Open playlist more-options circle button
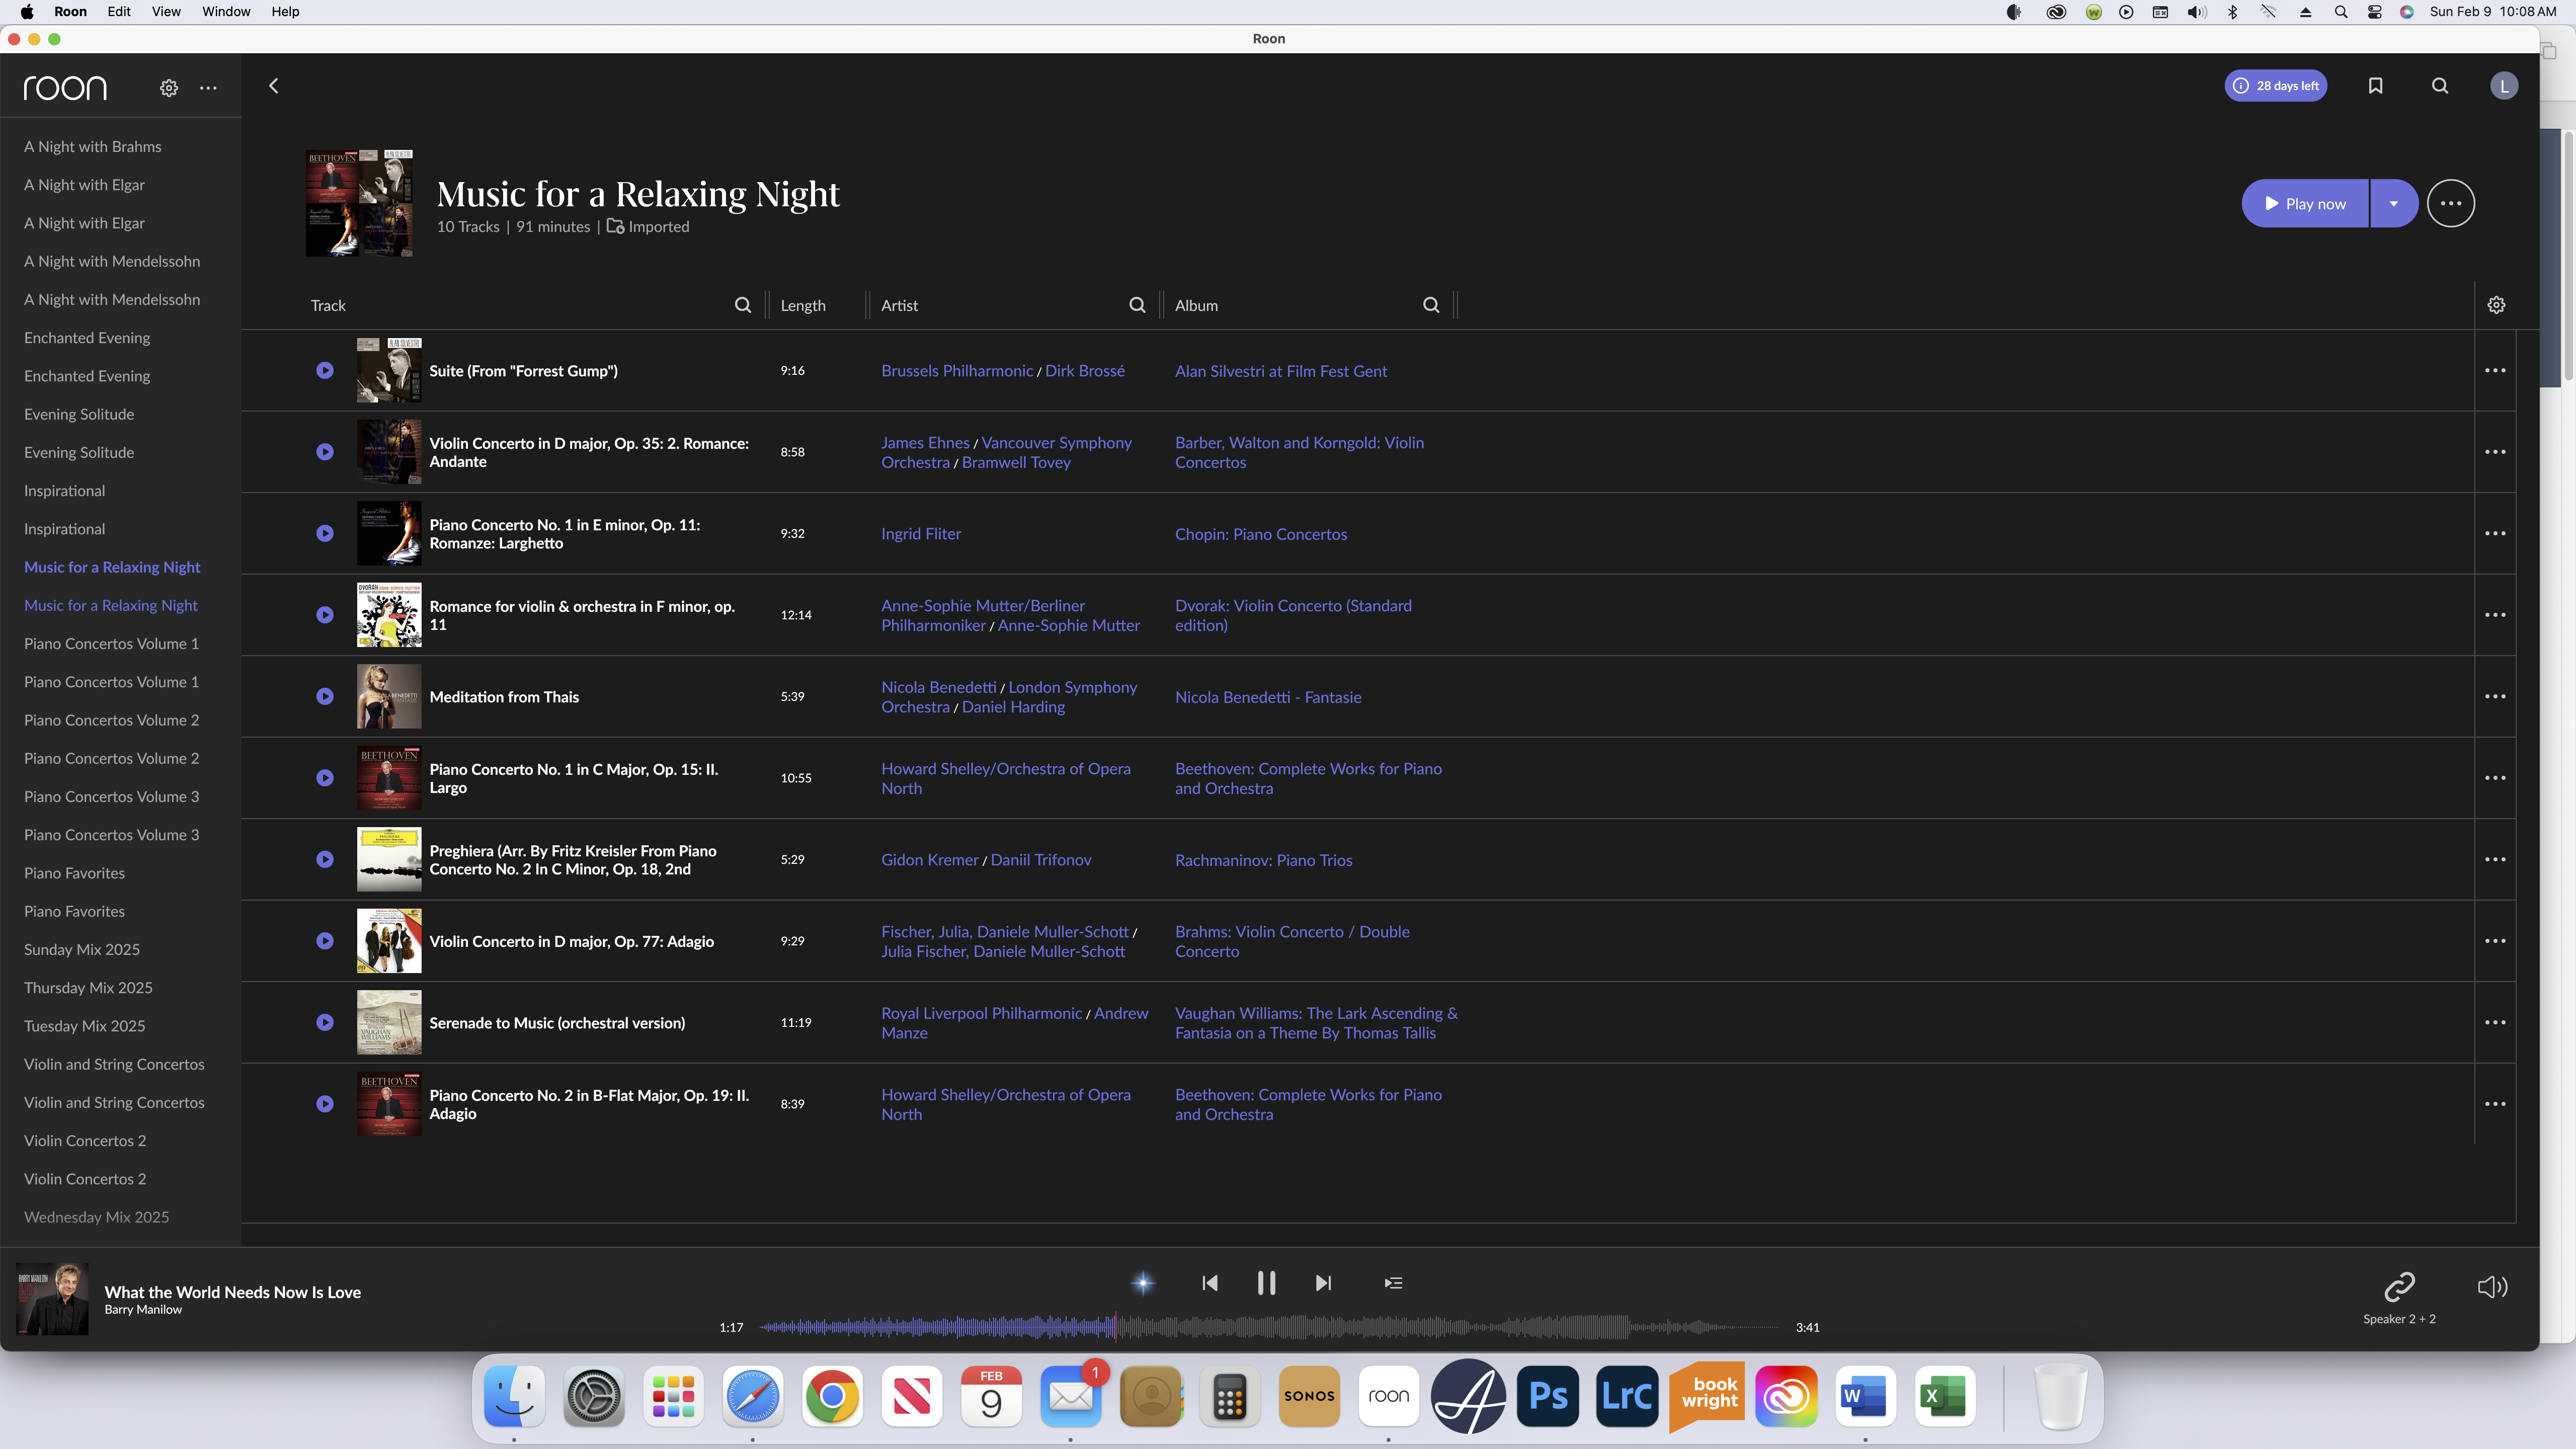 pyautogui.click(x=2450, y=203)
